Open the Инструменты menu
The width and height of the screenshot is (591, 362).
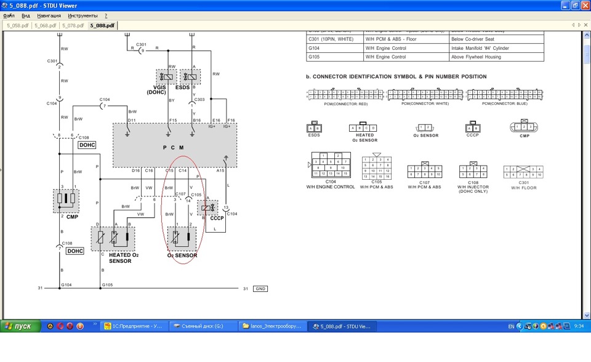pyautogui.click(x=82, y=16)
